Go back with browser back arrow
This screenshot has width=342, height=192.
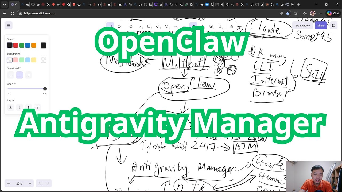[x=5, y=13]
